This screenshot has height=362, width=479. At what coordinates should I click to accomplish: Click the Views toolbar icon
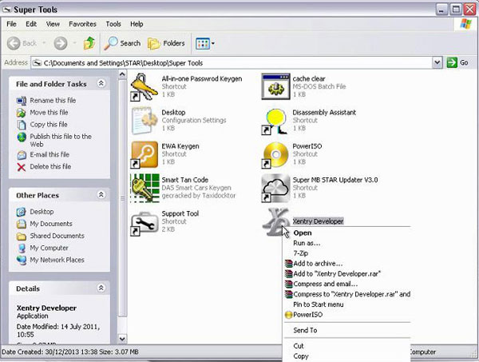tap(203, 44)
